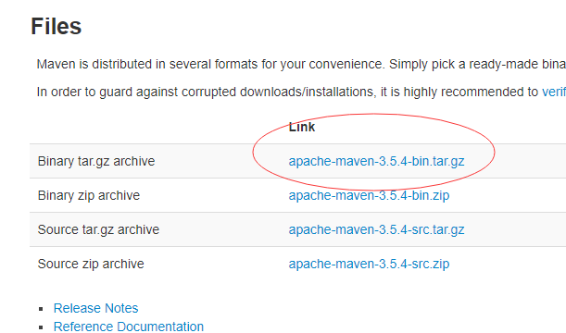This screenshot has width=566, height=333.
Task: Download apache-maven-3.5.4-src.tar.gz
Action: (x=376, y=229)
